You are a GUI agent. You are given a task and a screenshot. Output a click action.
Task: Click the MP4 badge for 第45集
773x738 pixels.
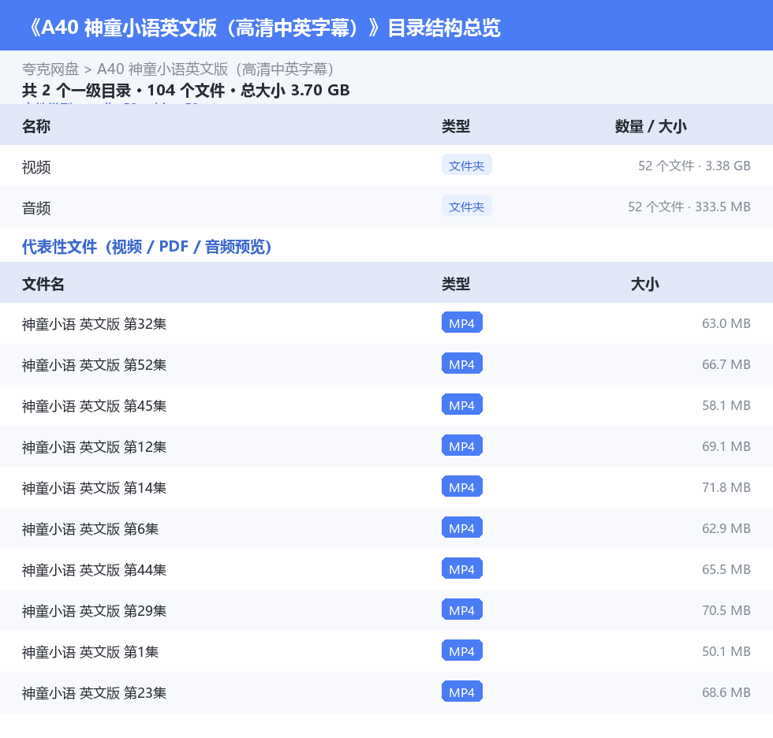pyautogui.click(x=462, y=405)
